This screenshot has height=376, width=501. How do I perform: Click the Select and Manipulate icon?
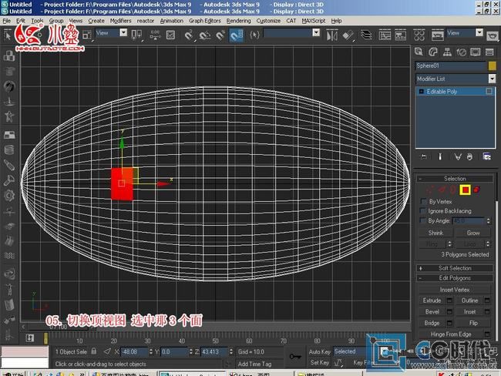pos(155,35)
